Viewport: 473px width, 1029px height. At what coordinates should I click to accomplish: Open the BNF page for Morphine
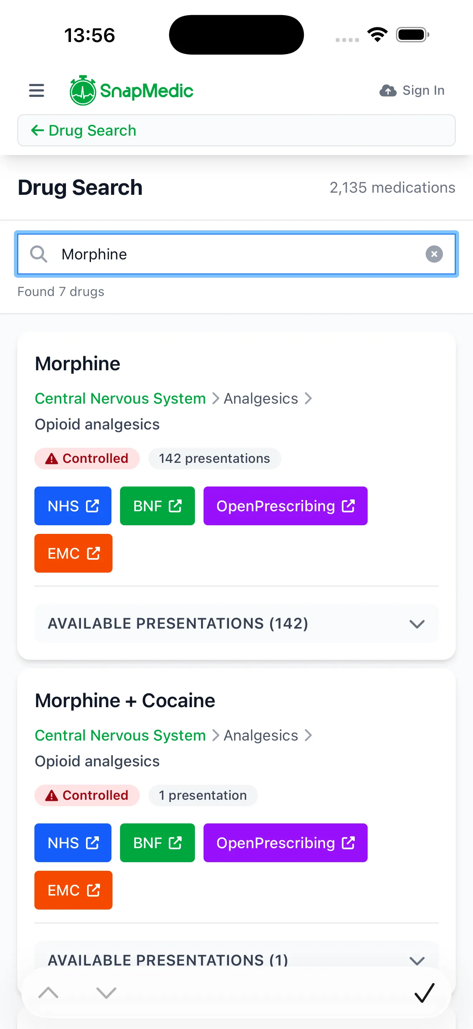[x=157, y=506]
